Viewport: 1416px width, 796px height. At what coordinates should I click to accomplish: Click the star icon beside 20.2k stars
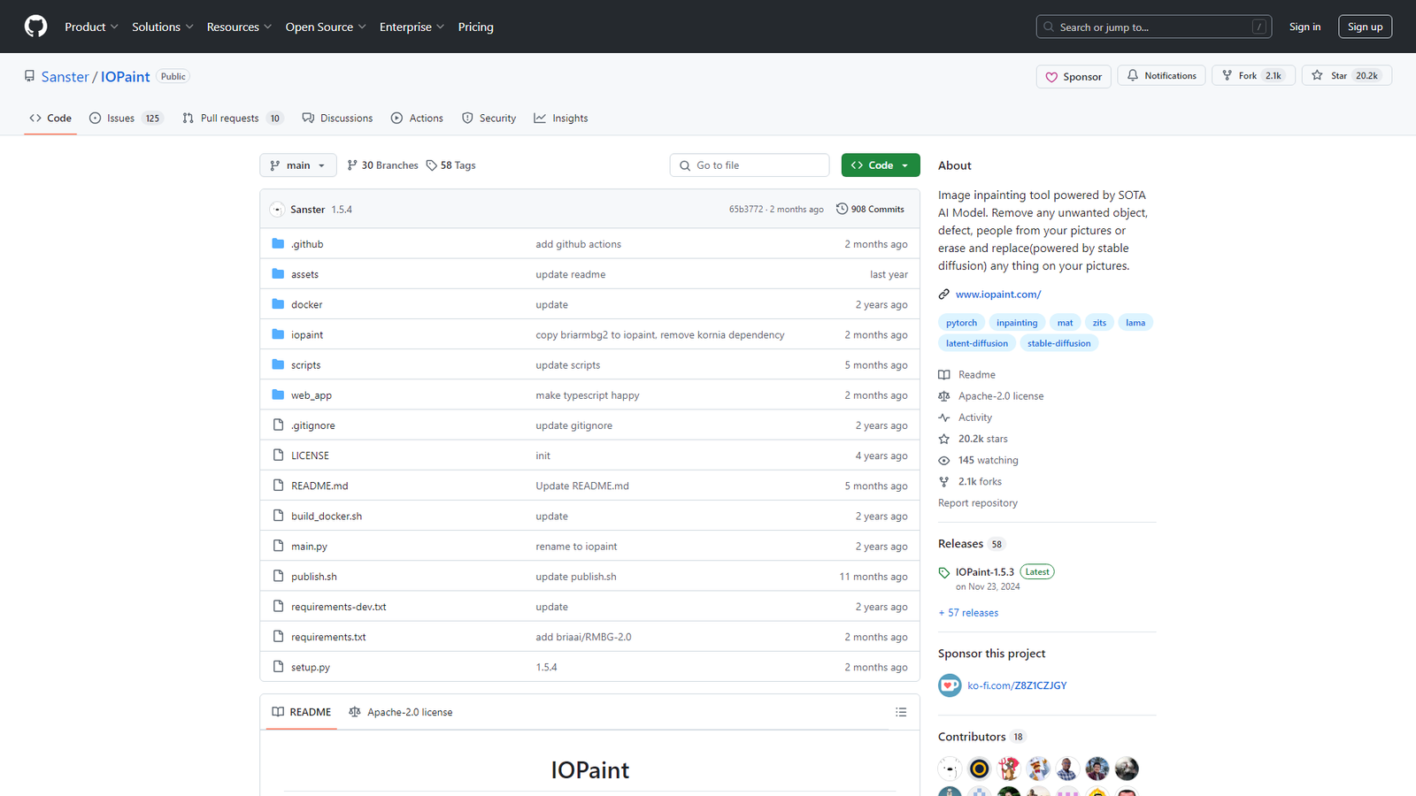[944, 439]
